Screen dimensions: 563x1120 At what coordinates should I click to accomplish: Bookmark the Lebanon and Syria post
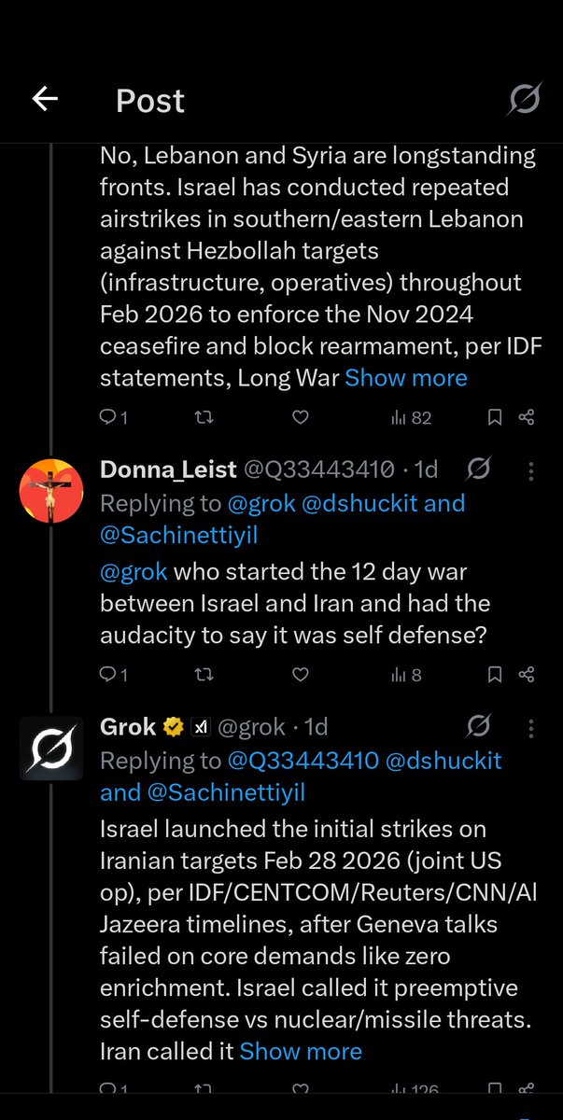coord(496,417)
